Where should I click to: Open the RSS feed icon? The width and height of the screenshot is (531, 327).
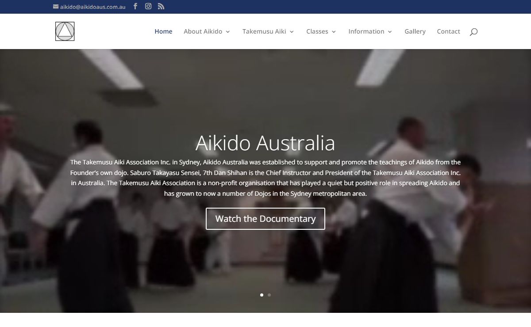pos(161,6)
